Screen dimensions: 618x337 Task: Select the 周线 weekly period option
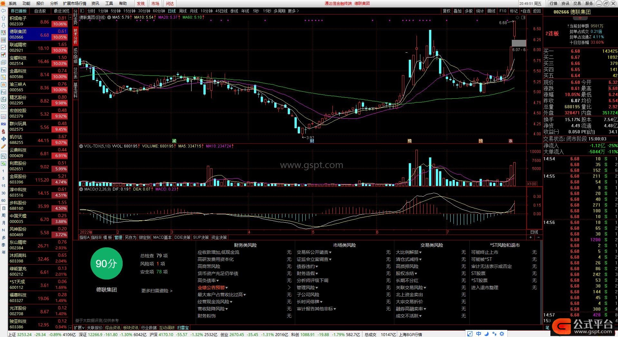pyautogui.click(x=183, y=11)
